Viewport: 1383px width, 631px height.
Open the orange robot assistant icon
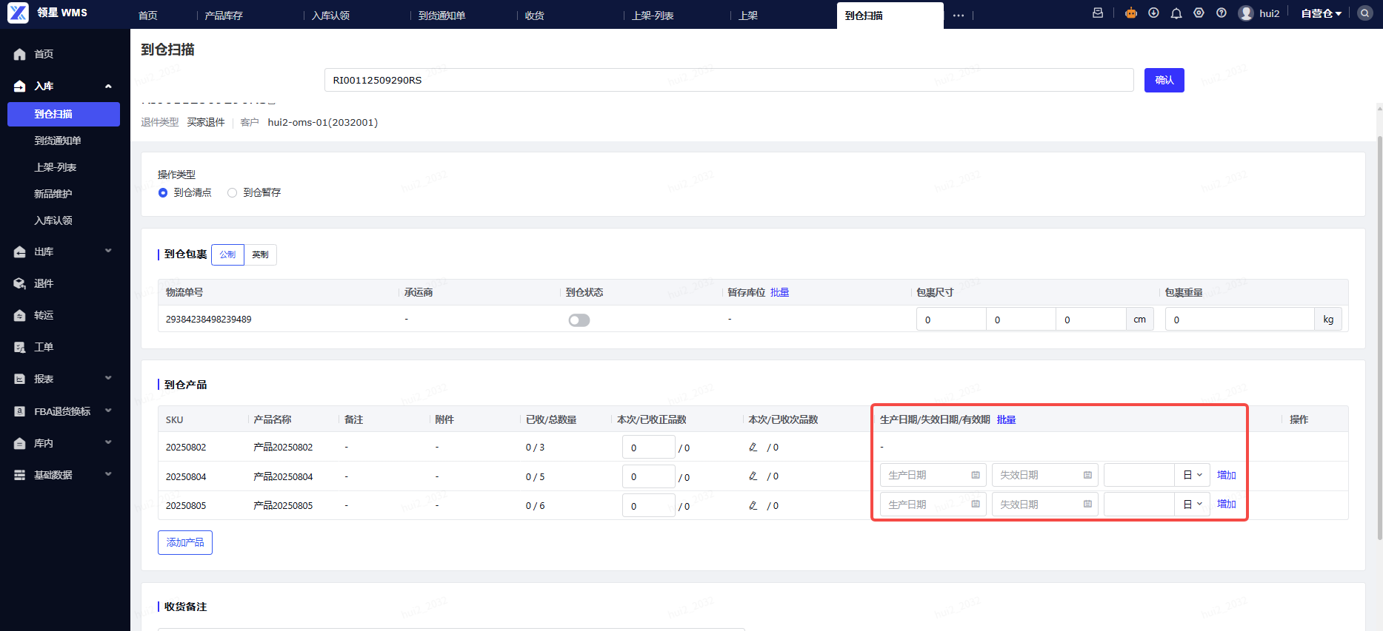tap(1130, 13)
